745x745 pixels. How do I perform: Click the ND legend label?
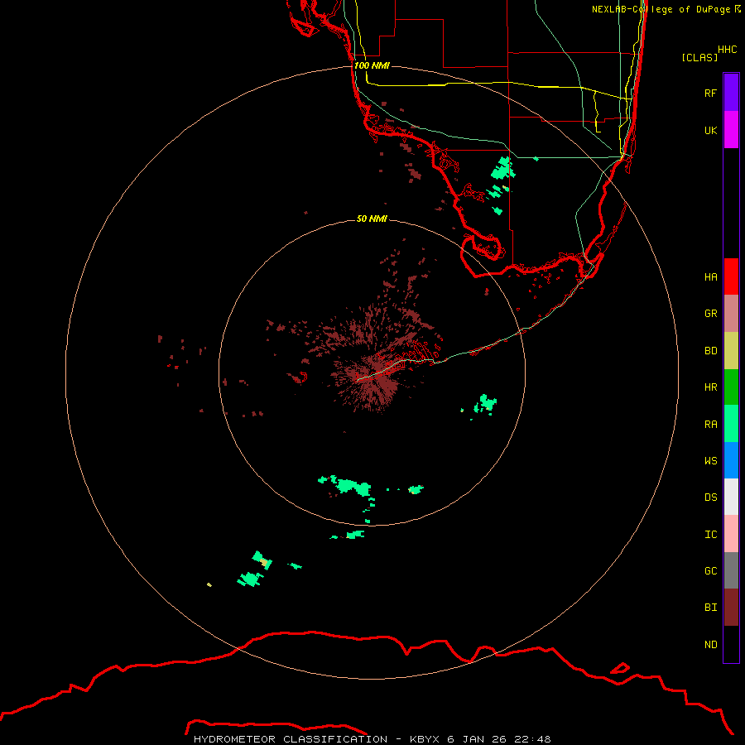(x=710, y=645)
